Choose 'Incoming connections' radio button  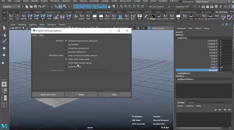(66, 48)
